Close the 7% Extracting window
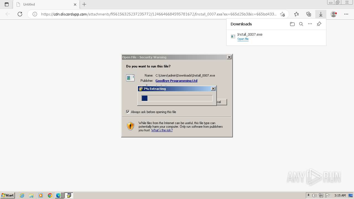This screenshot has width=354, height=199. tap(213, 89)
